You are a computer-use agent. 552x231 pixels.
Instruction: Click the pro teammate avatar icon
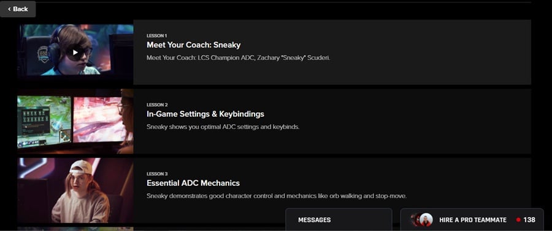point(426,220)
